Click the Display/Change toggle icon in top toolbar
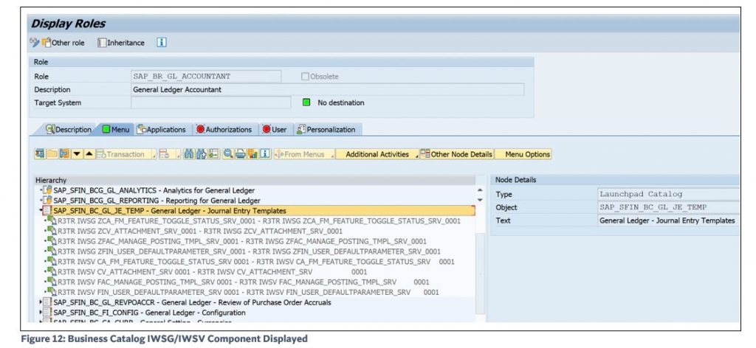Image resolution: width=756 pixels, height=348 pixels. (x=34, y=42)
